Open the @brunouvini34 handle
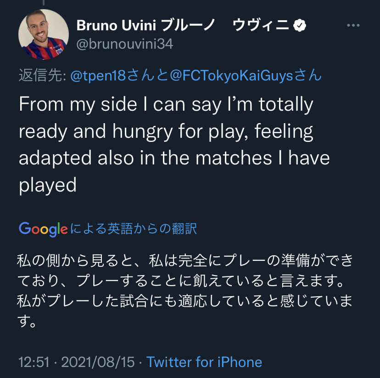 tap(125, 45)
